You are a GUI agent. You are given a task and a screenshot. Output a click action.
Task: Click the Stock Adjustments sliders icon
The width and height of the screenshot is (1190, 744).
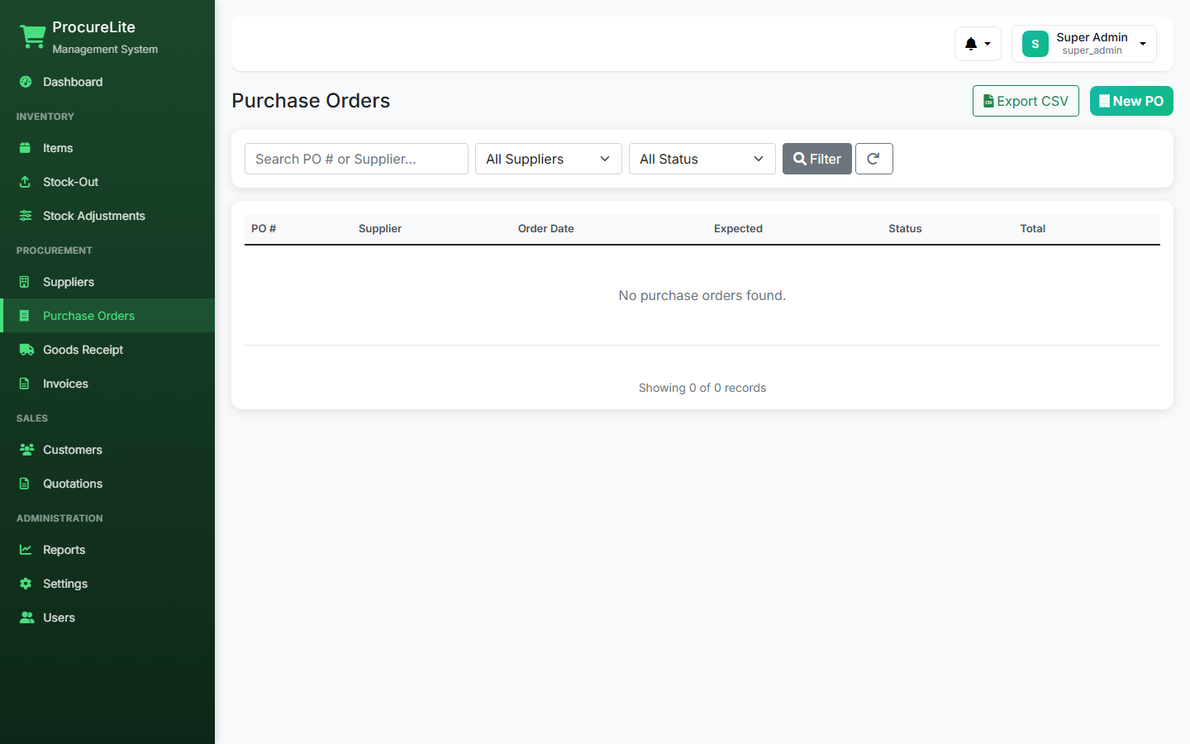(26, 216)
